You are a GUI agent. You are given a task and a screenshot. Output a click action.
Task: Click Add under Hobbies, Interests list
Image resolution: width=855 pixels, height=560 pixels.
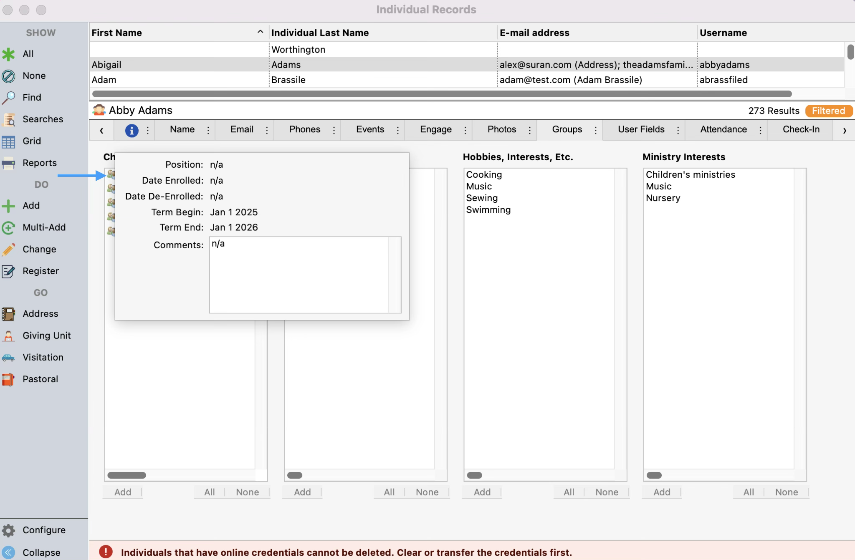(x=482, y=492)
